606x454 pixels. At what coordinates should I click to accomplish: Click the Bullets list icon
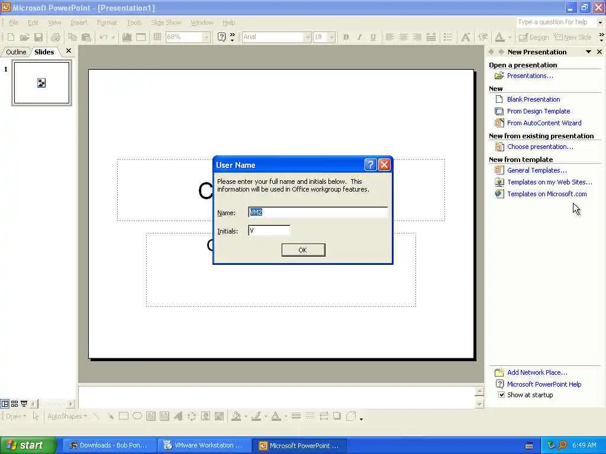pyautogui.click(x=448, y=37)
